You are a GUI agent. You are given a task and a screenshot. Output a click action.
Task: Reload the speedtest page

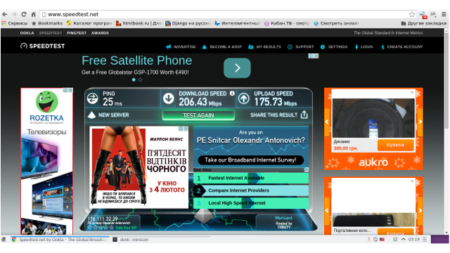(x=24, y=14)
